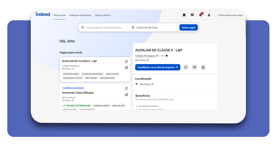
Task: Click the Assistência odontológica tag
Action: click(93, 74)
